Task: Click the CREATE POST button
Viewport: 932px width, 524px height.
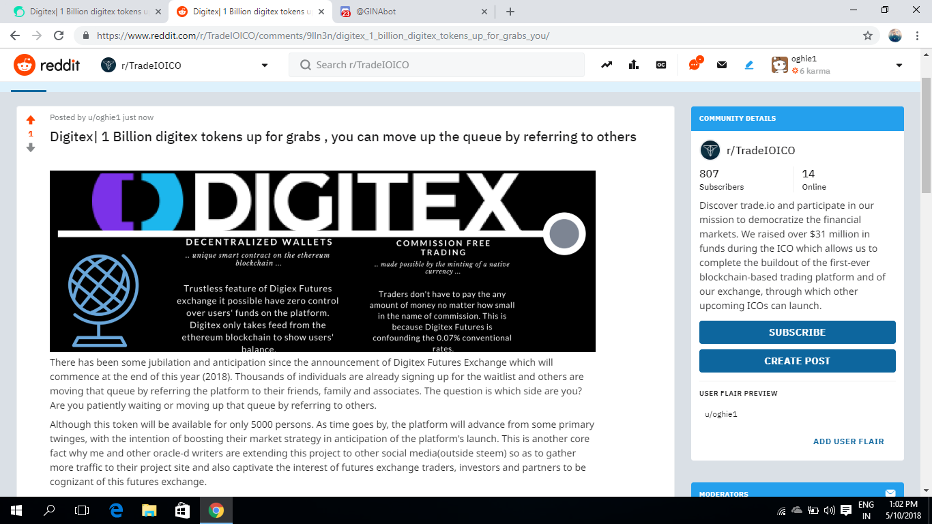Action: point(797,361)
